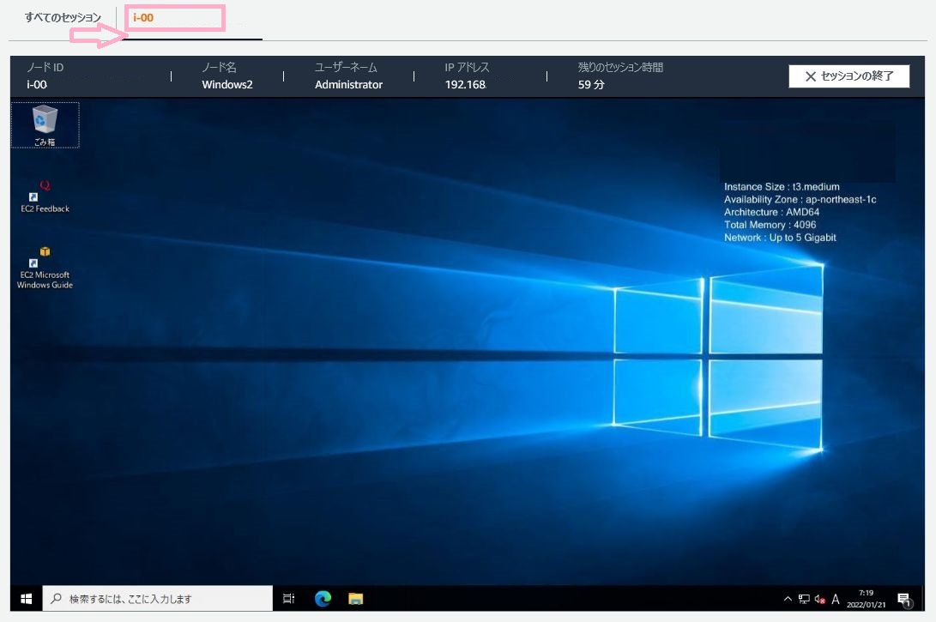The height and width of the screenshot is (622, 936).
Task: Open the notification center icon
Action: (x=905, y=600)
